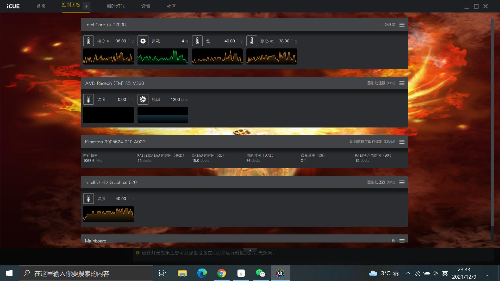Click the iCUE taskbar icon
This screenshot has width=500, height=281.
click(280, 273)
